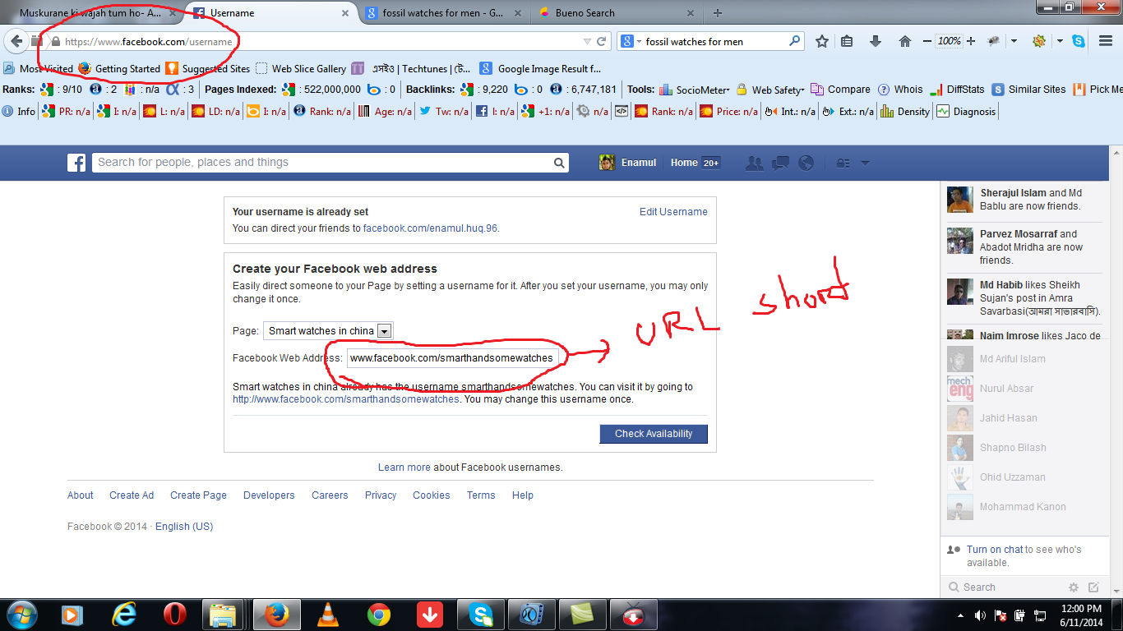
Task: Open the facebook.com/enamul.huq.96 link
Action: click(430, 228)
